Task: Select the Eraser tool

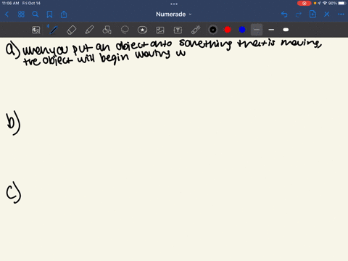Action: click(71, 30)
